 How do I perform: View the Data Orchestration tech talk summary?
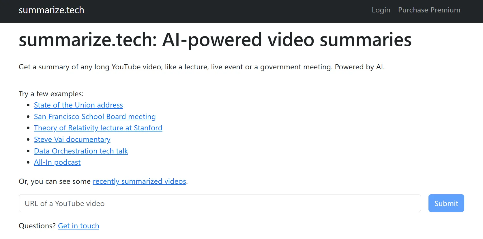coord(81,151)
